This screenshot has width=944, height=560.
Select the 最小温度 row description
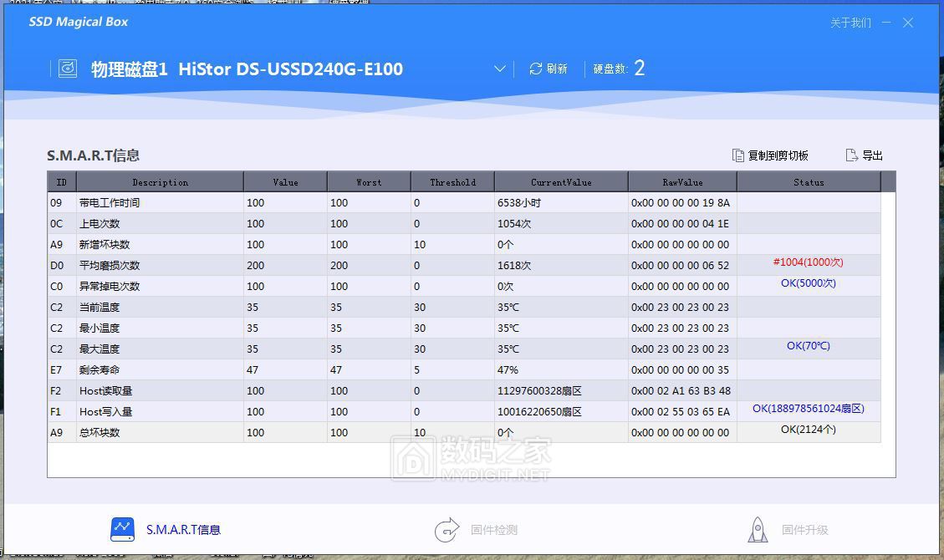(100, 328)
